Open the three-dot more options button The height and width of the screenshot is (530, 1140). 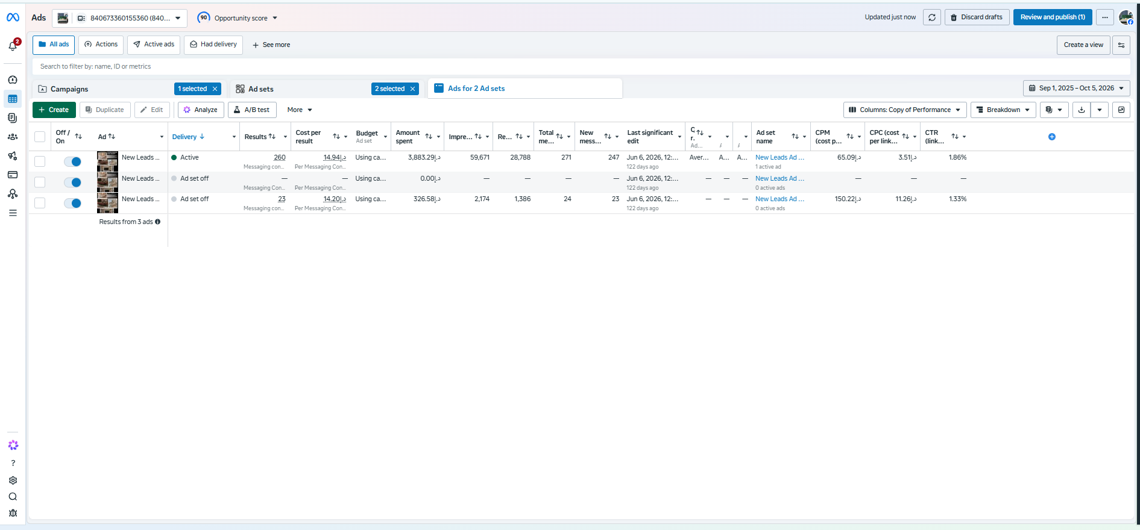click(x=1105, y=17)
